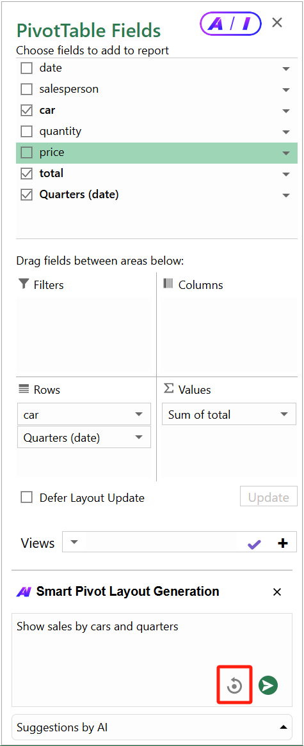Add a new view with plus icon
The image size is (304, 746).
click(283, 543)
